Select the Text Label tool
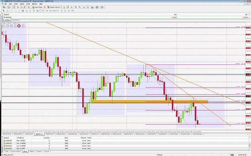Image resolution: width=251 pixels, height=156 pixels. click(34, 11)
